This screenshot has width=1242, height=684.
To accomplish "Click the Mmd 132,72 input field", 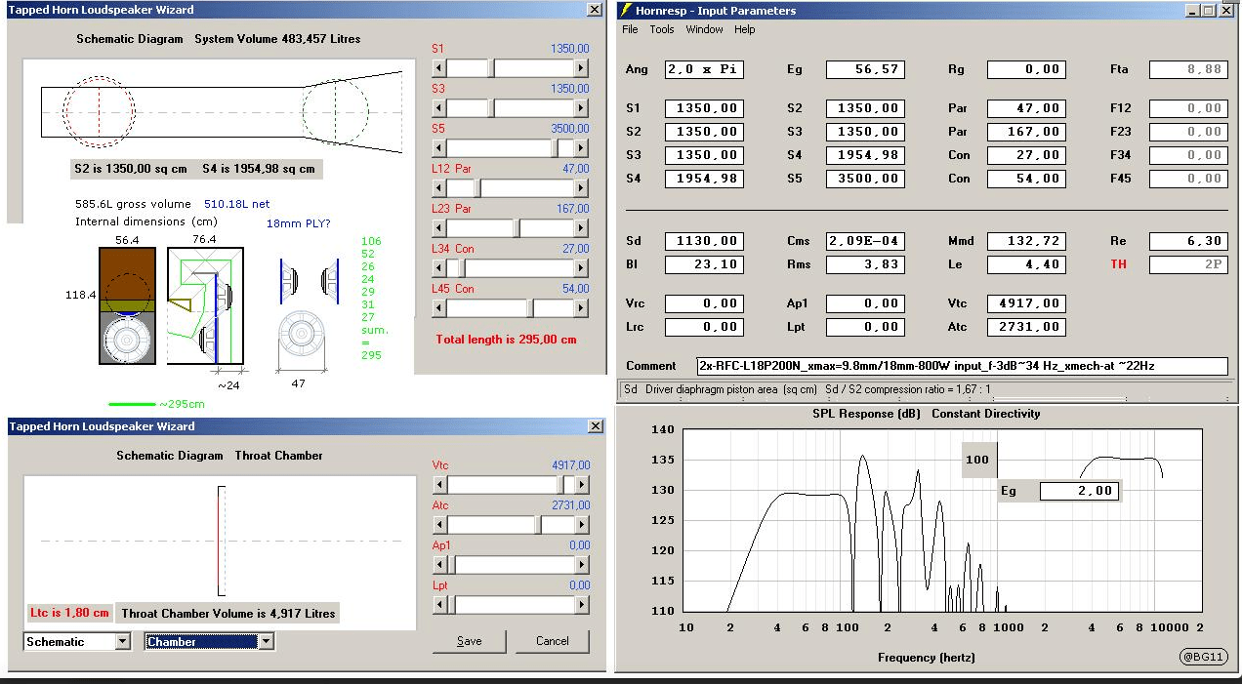I will tap(1026, 241).
